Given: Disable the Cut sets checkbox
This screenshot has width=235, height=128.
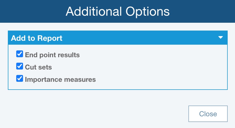Looking at the screenshot, I should point(20,66).
